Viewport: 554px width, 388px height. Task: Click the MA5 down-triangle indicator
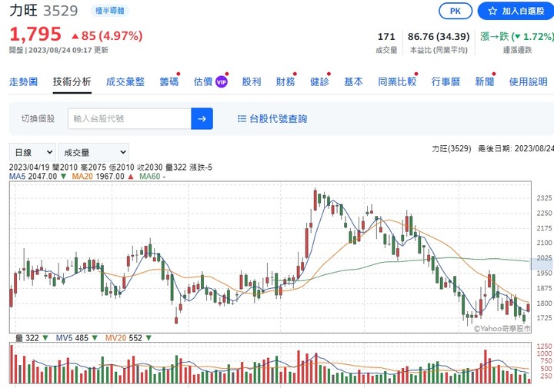(62, 177)
